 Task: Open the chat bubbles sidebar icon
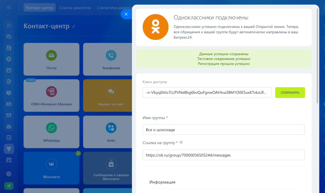[x=9, y=37]
